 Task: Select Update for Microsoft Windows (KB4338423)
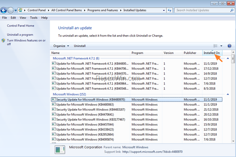[137, 129]
